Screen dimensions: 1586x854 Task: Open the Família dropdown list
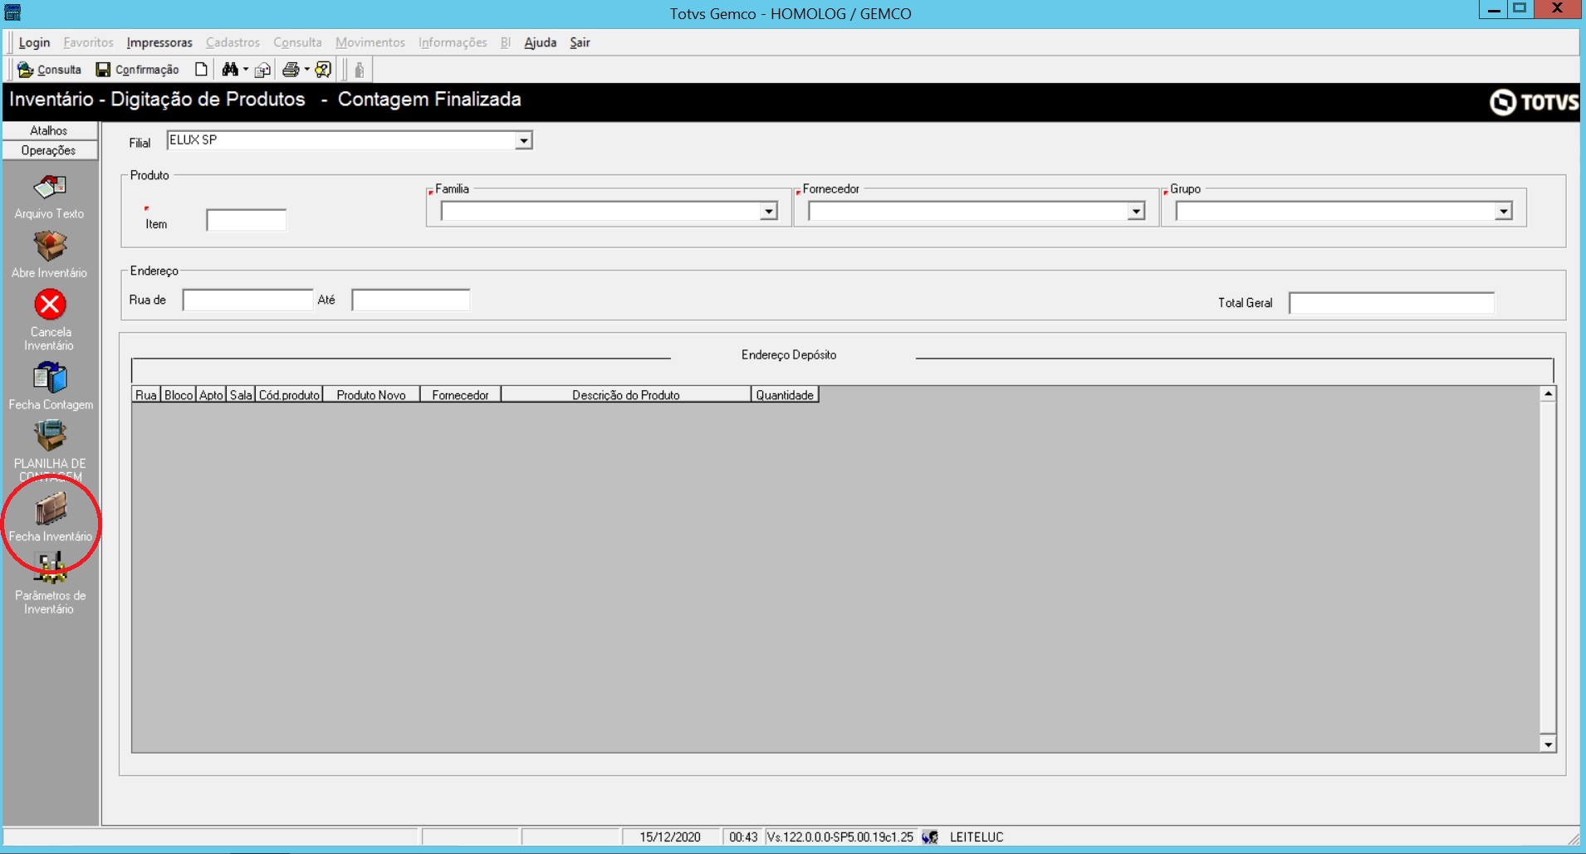(x=769, y=212)
